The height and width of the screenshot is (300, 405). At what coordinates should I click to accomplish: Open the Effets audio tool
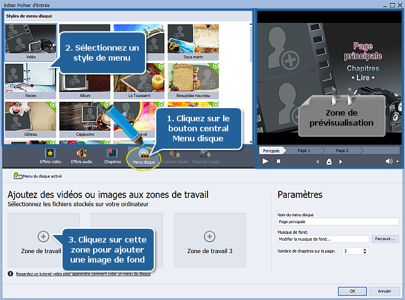(x=81, y=156)
